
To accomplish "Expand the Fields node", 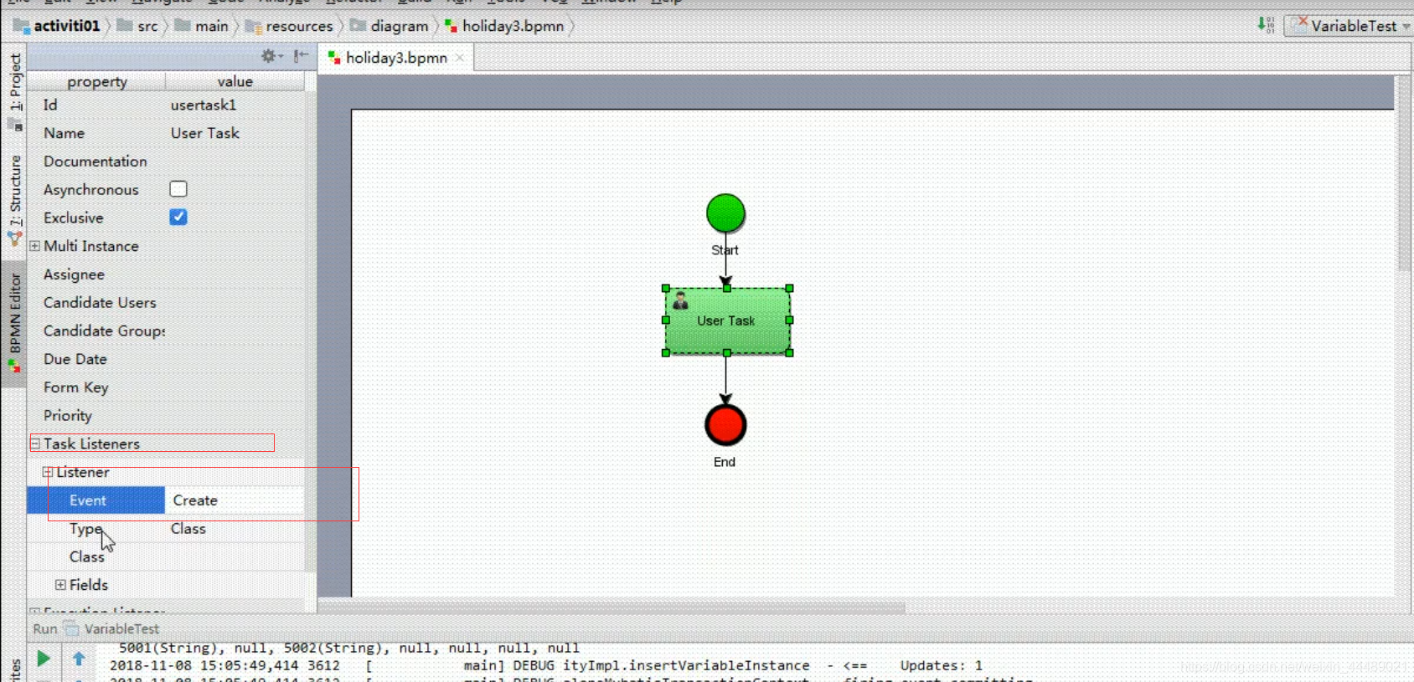I will (x=60, y=585).
